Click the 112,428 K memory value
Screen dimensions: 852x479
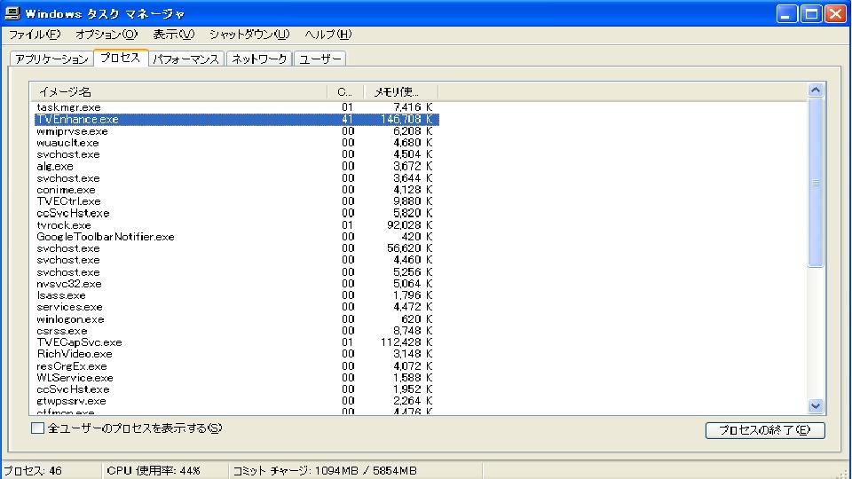406,342
